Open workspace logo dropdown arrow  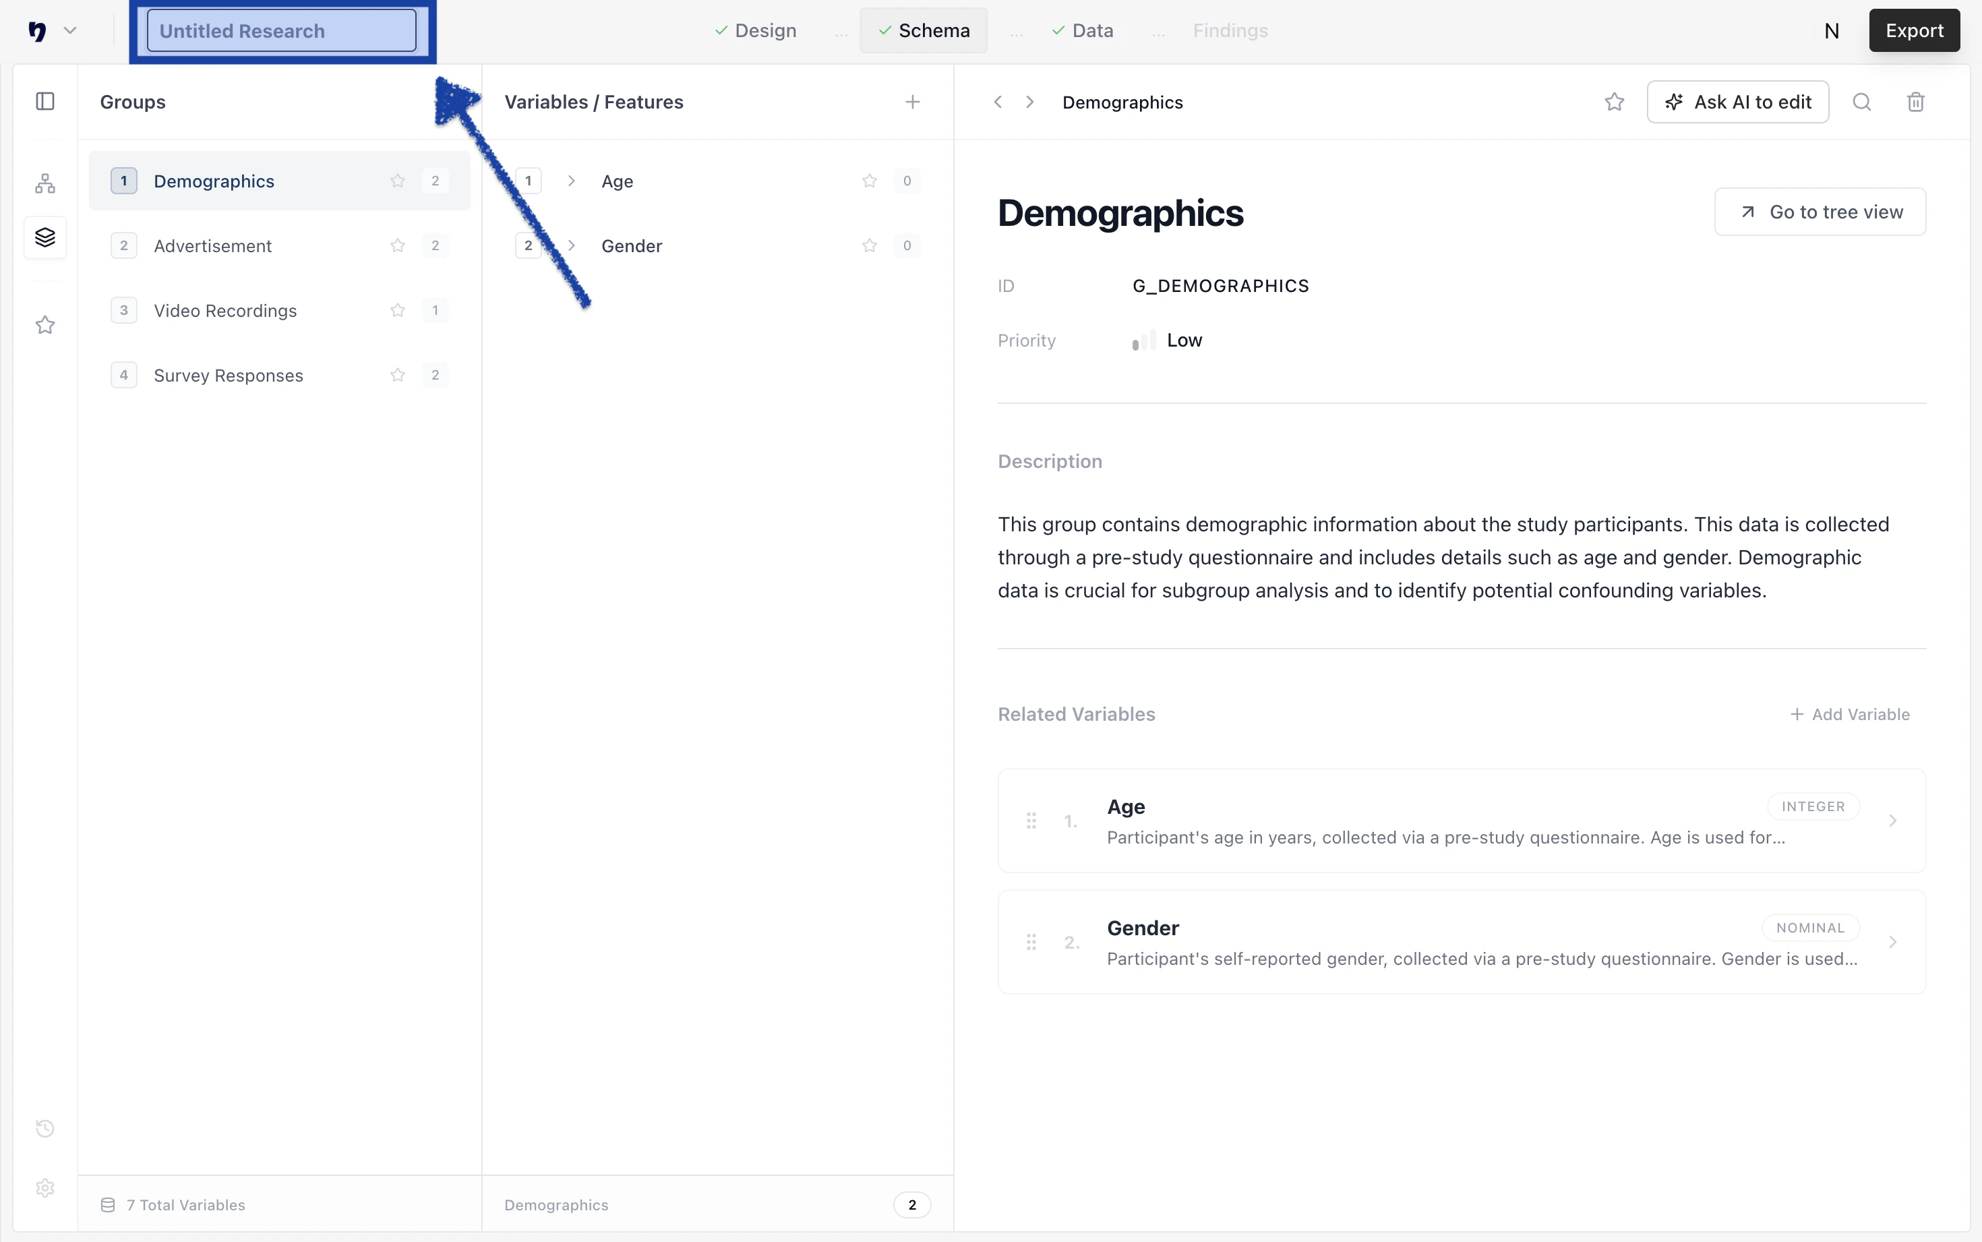pos(71,30)
